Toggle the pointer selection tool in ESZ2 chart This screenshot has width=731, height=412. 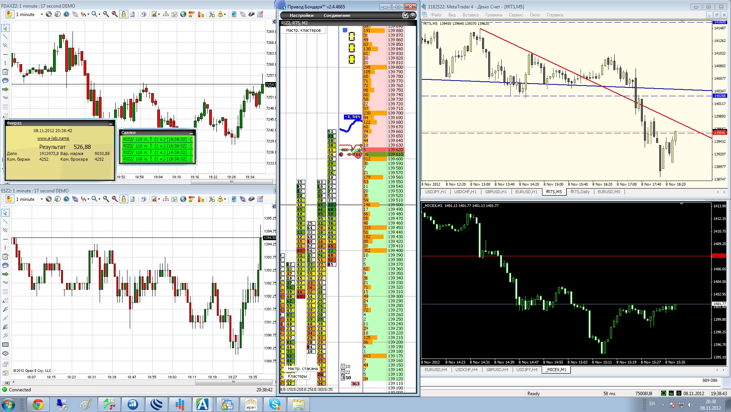point(5,213)
